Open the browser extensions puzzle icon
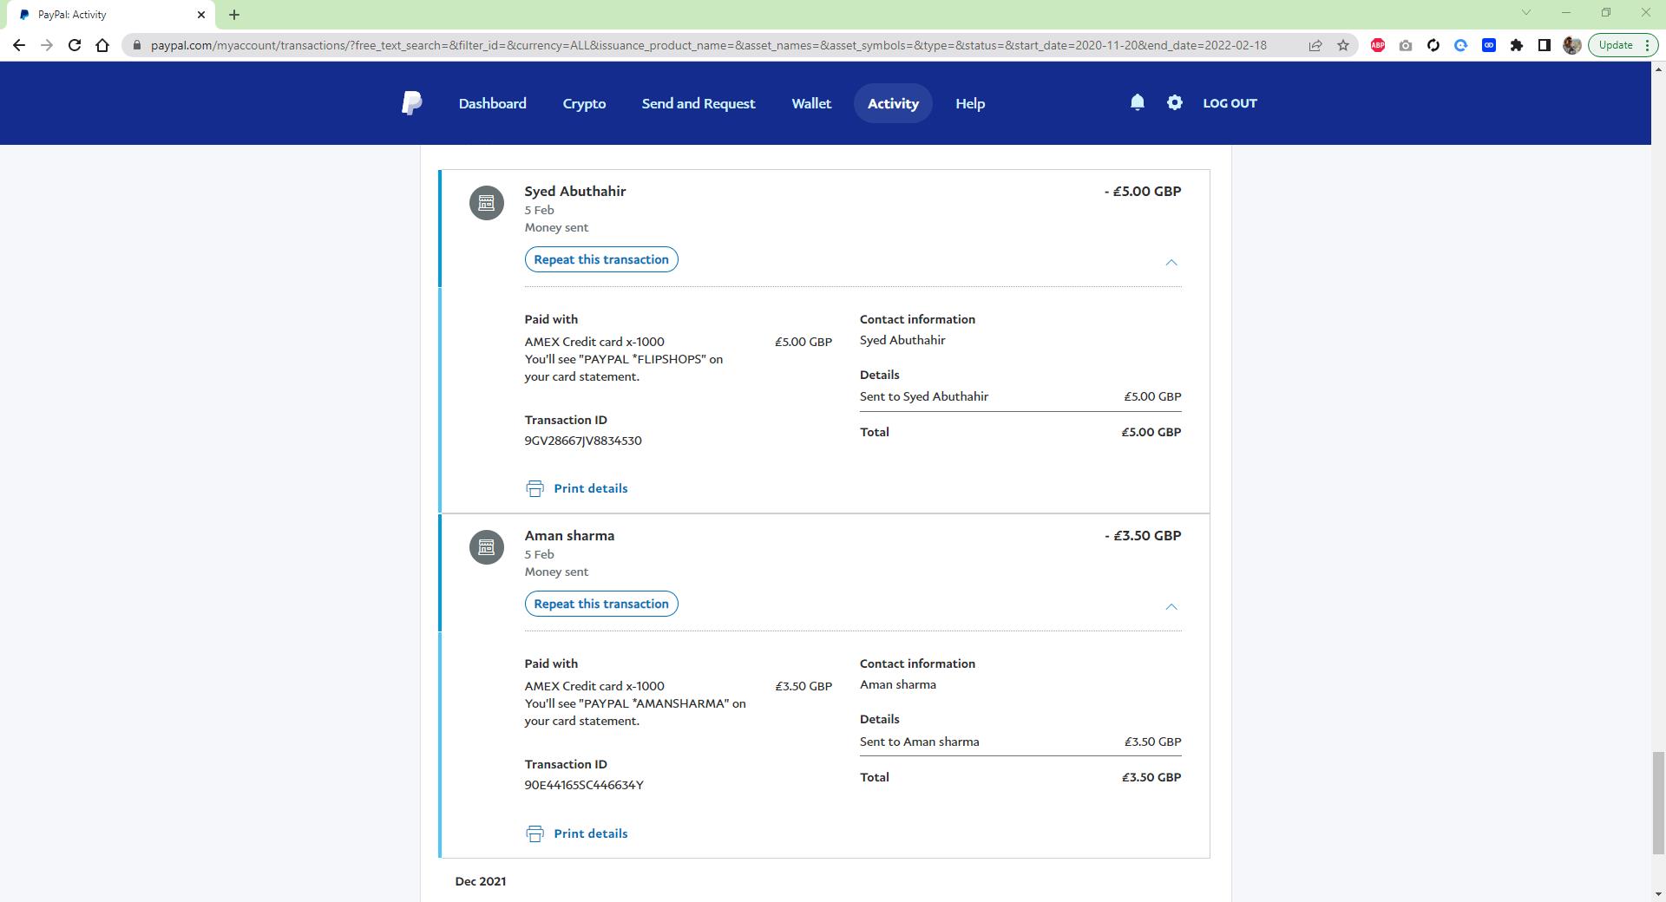1666x902 pixels. (x=1516, y=45)
